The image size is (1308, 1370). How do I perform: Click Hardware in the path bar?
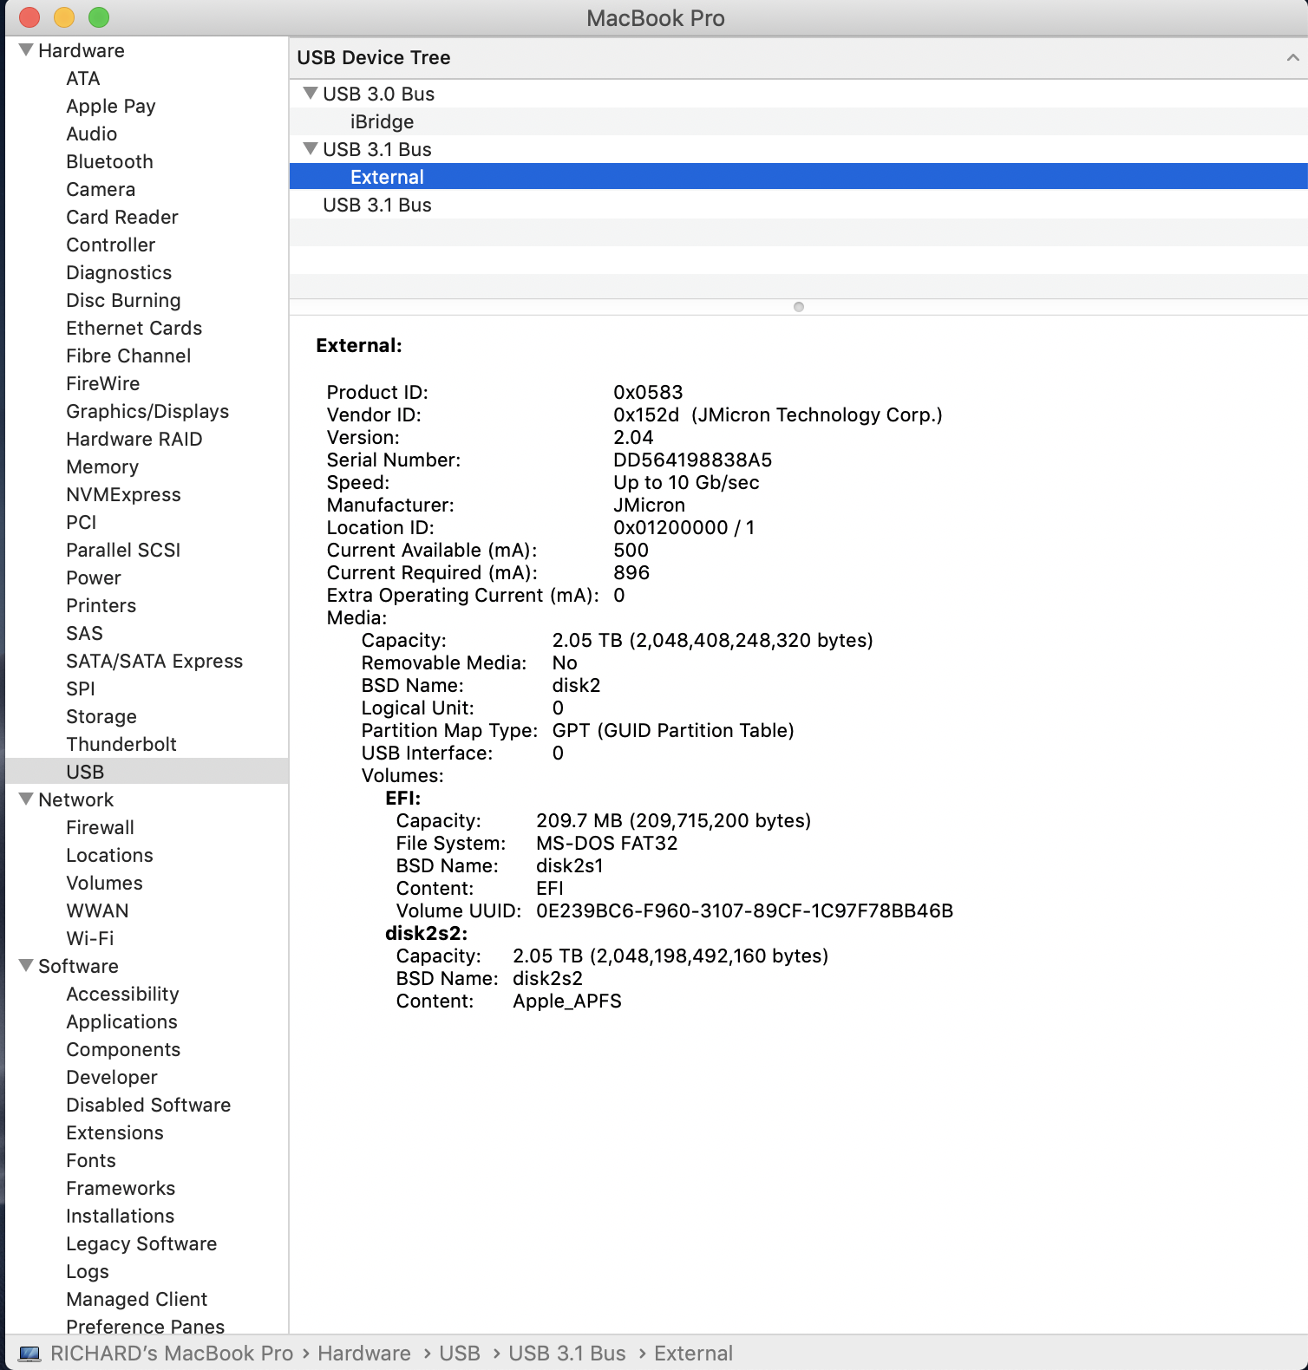coord(364,1354)
